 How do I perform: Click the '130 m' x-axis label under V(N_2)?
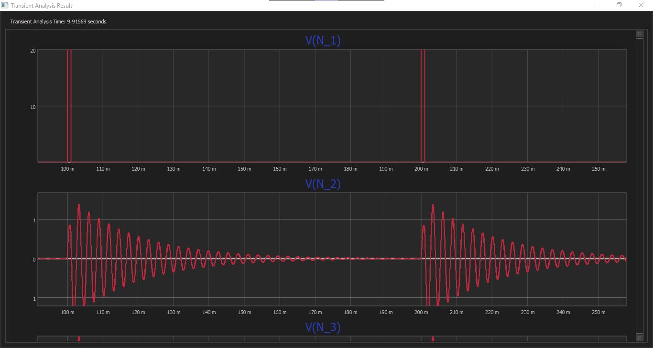click(x=174, y=312)
